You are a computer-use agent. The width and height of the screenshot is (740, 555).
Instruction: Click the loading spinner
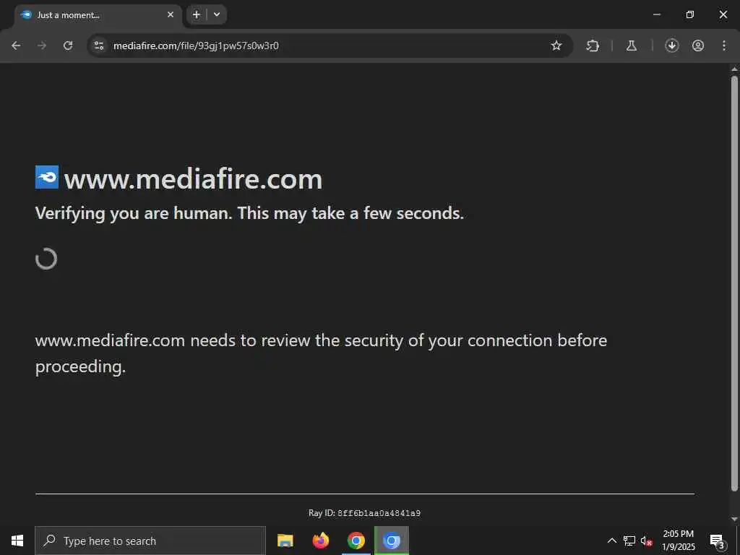click(46, 259)
